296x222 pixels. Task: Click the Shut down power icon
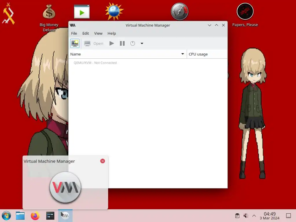click(133, 43)
